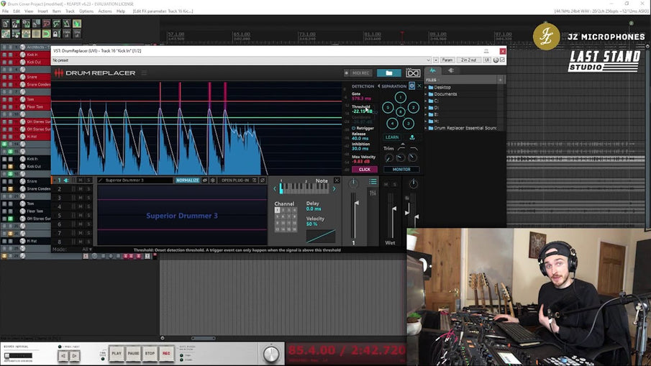Click the first Trim knob
651x366 pixels.
pyautogui.click(x=388, y=157)
